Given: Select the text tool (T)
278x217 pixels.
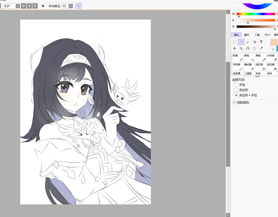Looking at the screenshot, I should [x=261, y=42].
